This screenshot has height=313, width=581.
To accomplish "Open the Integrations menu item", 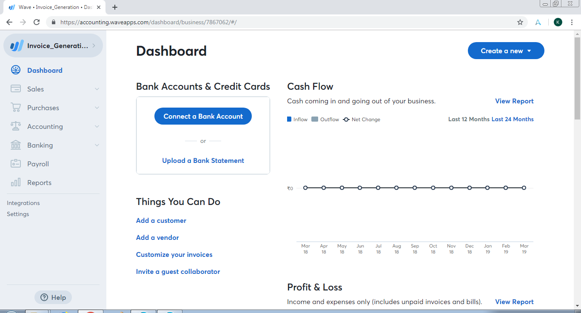I will coord(23,203).
